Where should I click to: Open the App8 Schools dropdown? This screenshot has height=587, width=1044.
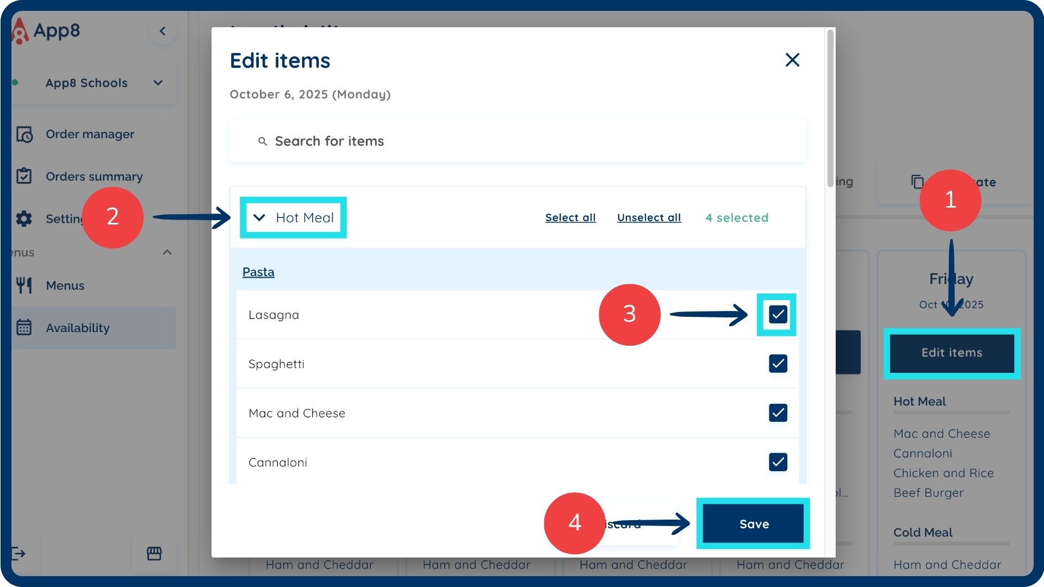click(x=94, y=83)
